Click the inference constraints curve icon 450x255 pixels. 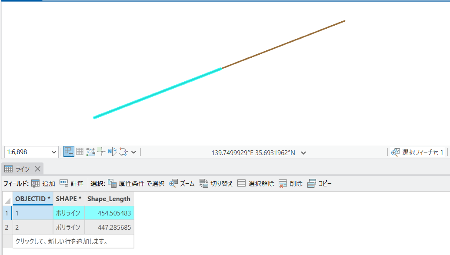click(x=123, y=152)
